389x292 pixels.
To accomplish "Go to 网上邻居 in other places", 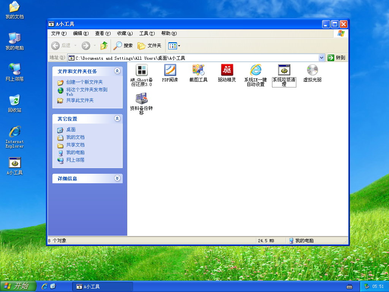I will tap(76, 160).
